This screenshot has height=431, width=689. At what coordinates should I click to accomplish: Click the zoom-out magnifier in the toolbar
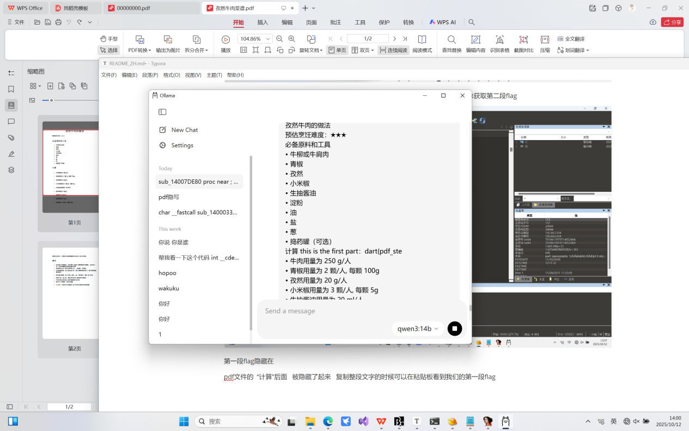tap(279, 39)
